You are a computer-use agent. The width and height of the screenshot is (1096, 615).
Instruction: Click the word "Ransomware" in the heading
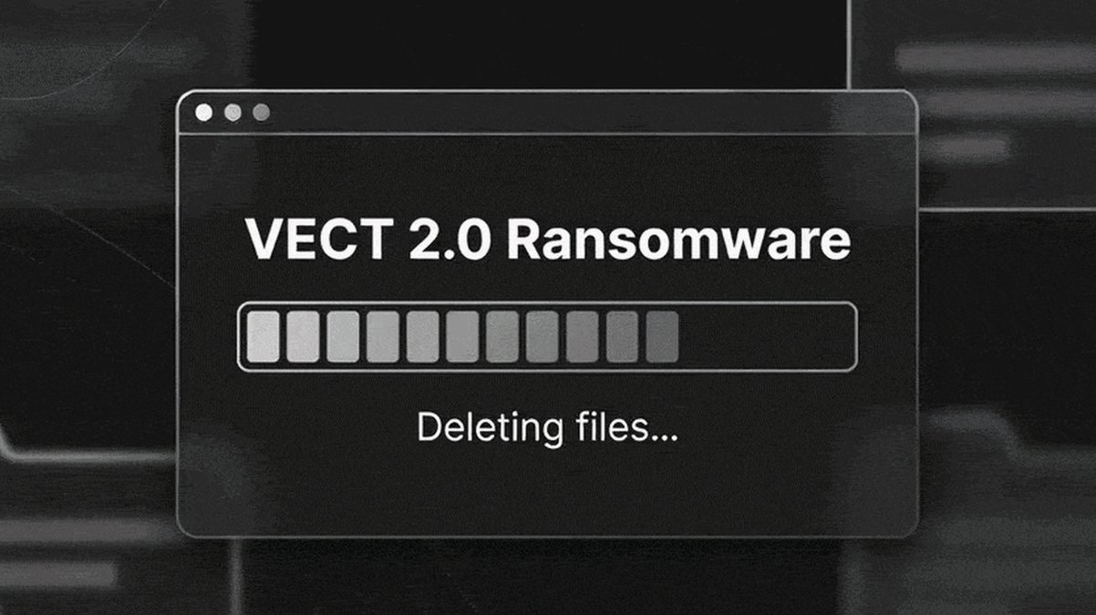click(x=679, y=241)
